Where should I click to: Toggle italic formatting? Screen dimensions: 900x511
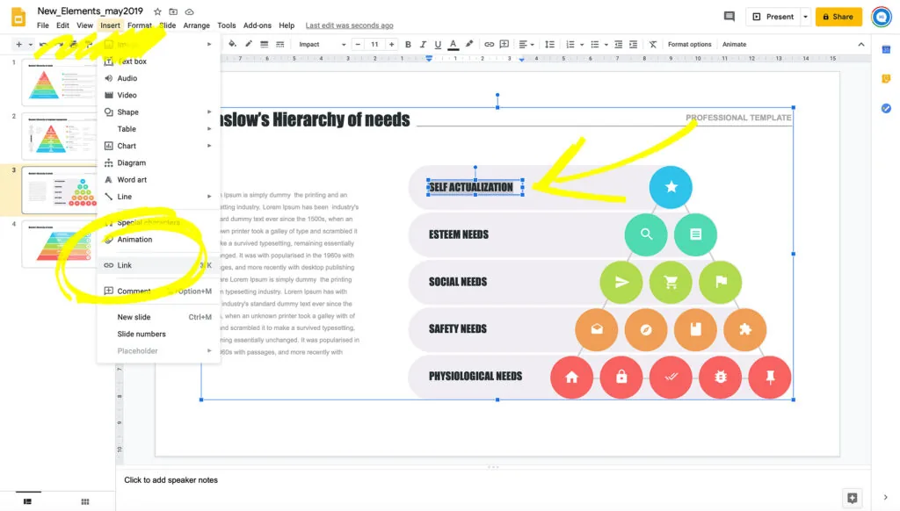(423, 44)
